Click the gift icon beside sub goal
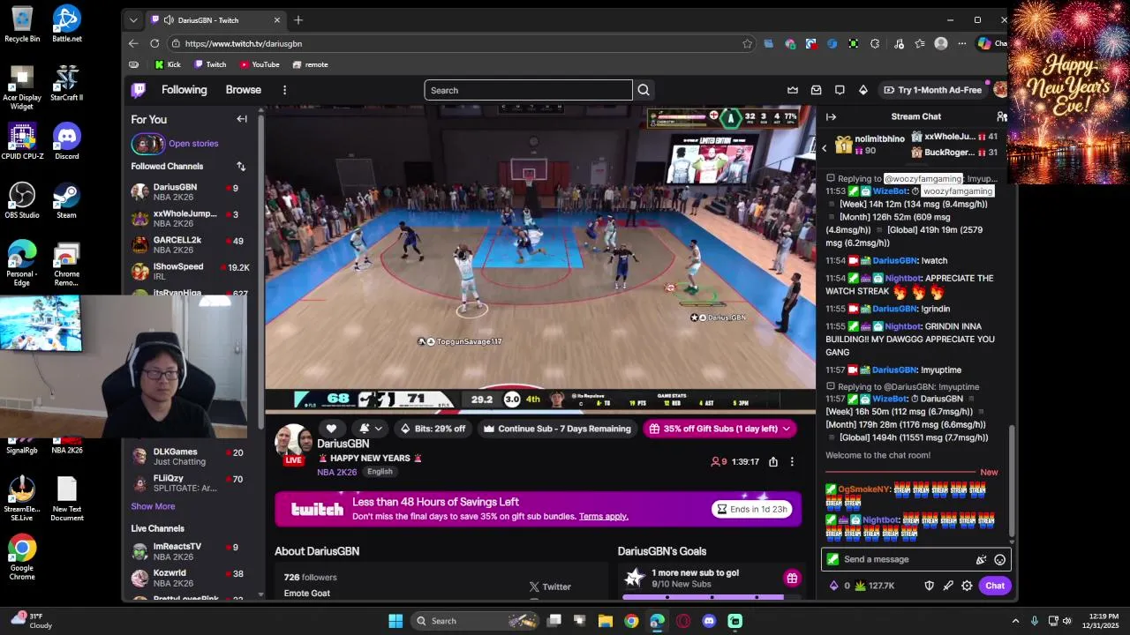Image resolution: width=1130 pixels, height=635 pixels. (x=792, y=579)
